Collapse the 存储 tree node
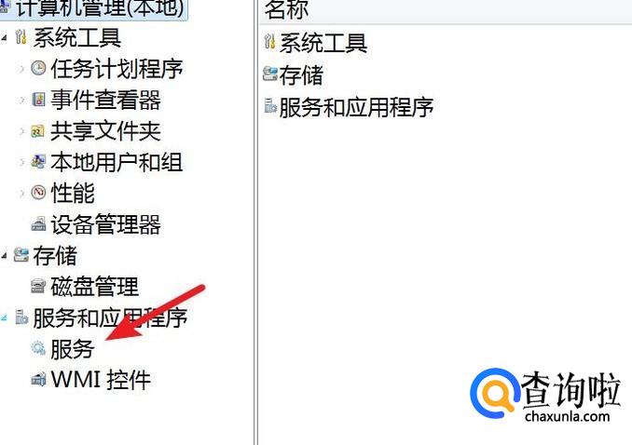Image resolution: width=632 pixels, height=445 pixels. 5,255
